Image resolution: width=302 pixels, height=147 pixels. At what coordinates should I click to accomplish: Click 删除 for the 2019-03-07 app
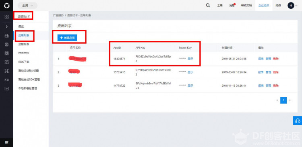[x=276, y=72]
